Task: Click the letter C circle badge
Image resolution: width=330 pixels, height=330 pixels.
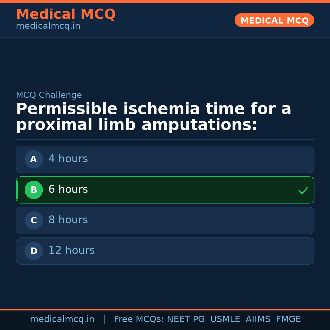Action: tap(34, 220)
